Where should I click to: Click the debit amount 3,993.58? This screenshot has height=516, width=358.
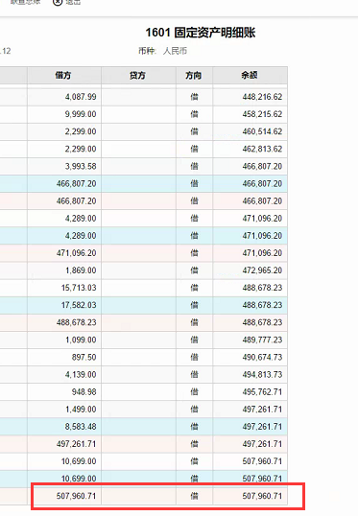pyautogui.click(x=81, y=166)
